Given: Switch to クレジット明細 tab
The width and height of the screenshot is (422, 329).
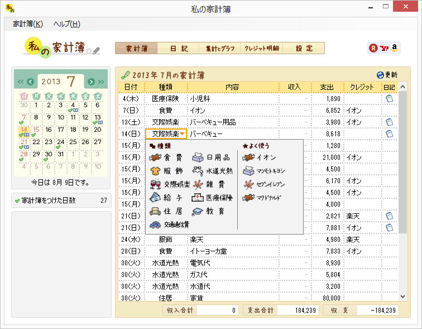Looking at the screenshot, I should (262, 48).
